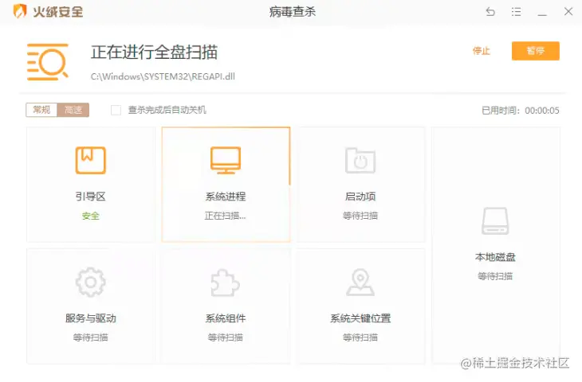Enable 查杀完成后自动关机 checkbox

pos(116,110)
